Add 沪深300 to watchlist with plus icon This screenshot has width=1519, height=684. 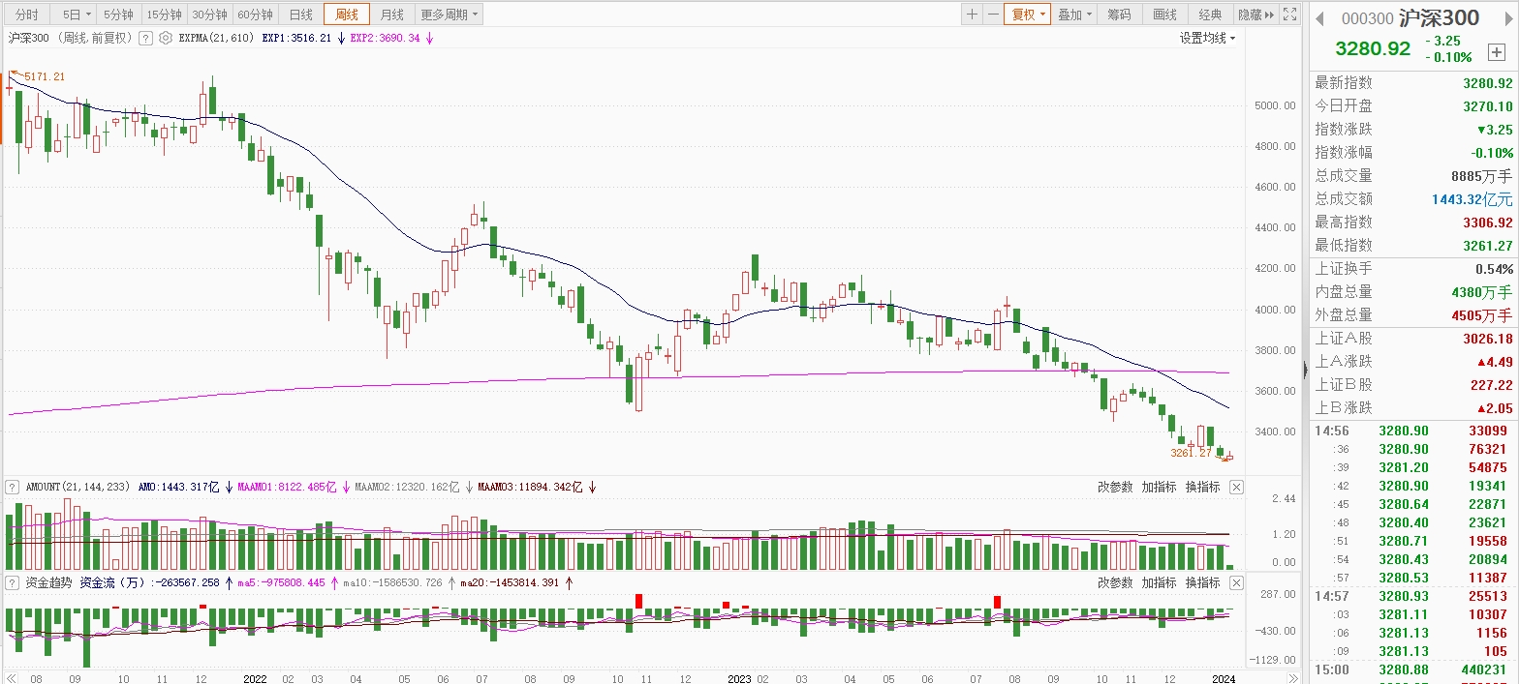1497,52
